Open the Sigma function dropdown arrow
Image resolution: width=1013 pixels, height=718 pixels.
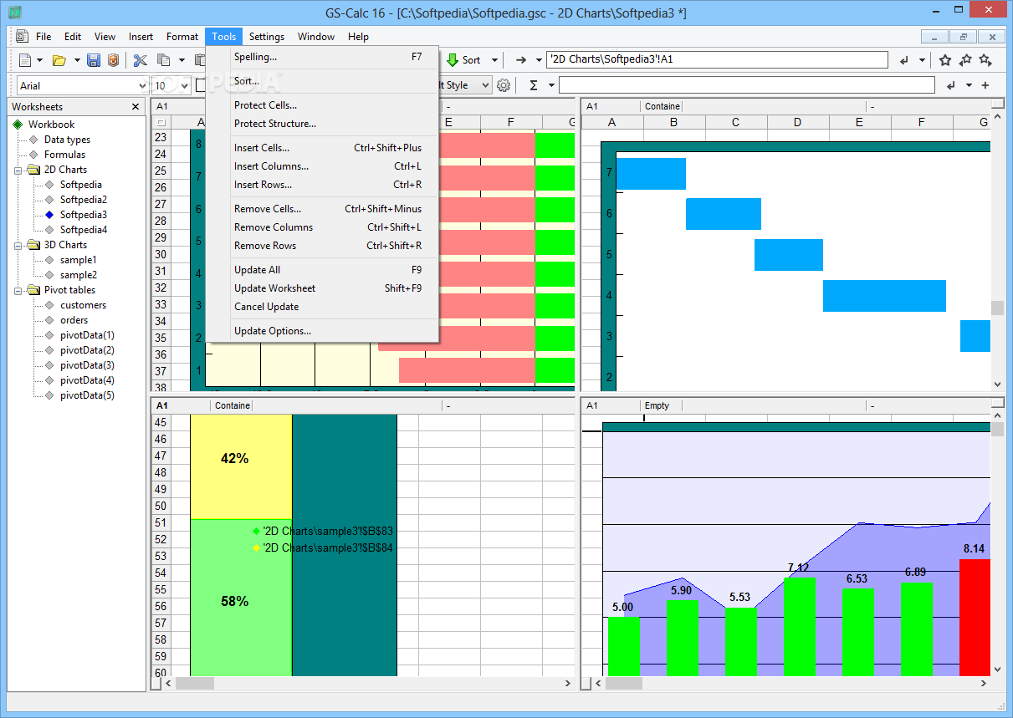[x=551, y=85]
